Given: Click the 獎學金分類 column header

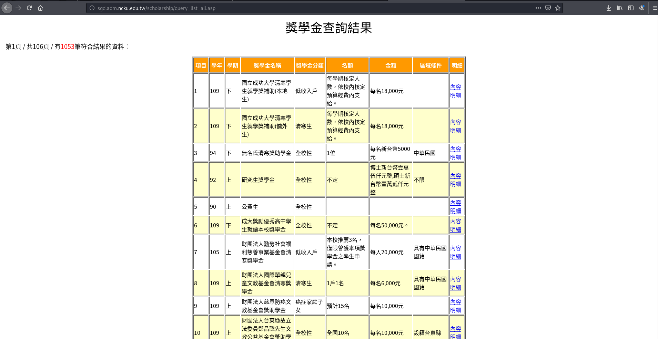Looking at the screenshot, I should [x=310, y=65].
